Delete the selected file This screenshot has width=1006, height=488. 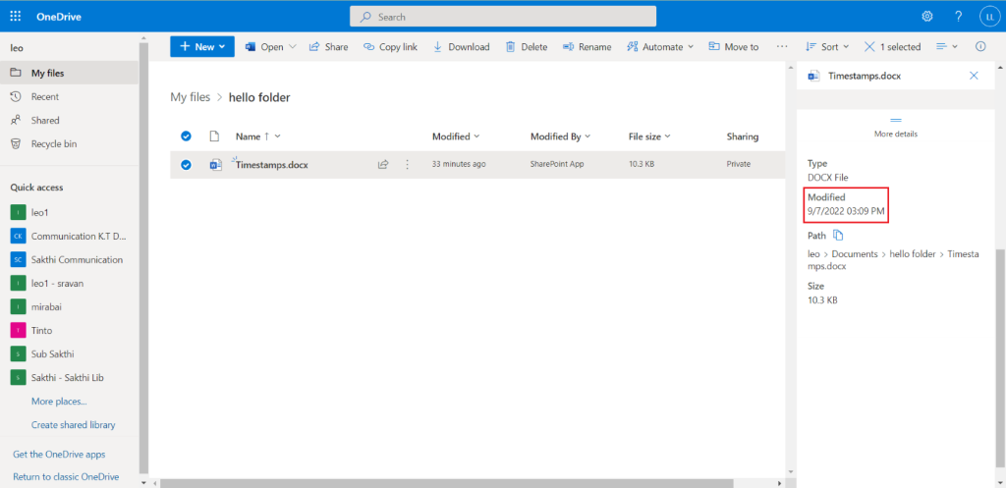(527, 47)
